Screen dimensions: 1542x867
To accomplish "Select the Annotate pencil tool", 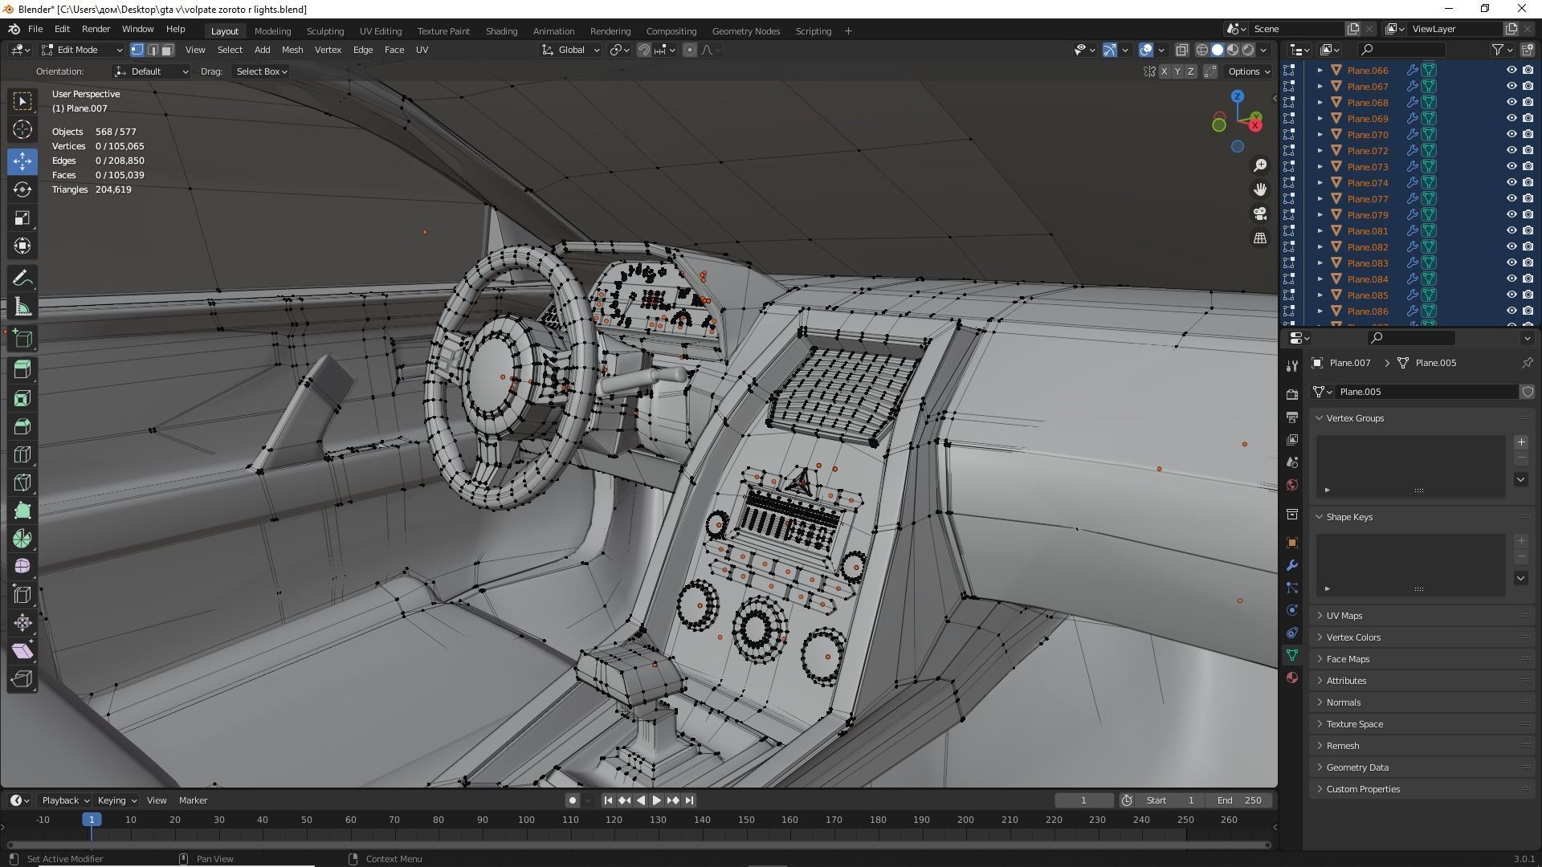I will 22,279.
